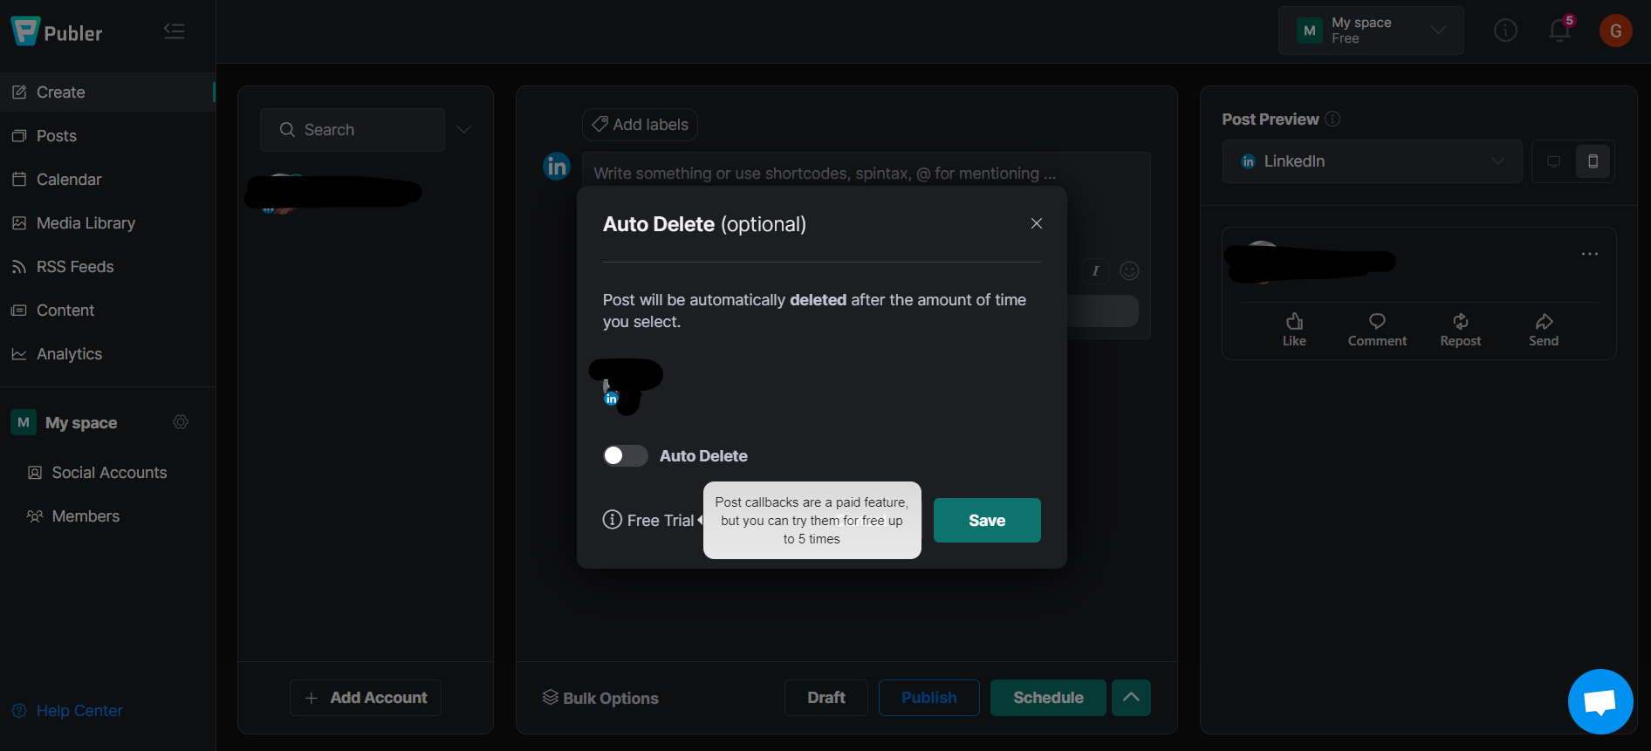Open notifications bell
The image size is (1651, 751).
click(1559, 31)
